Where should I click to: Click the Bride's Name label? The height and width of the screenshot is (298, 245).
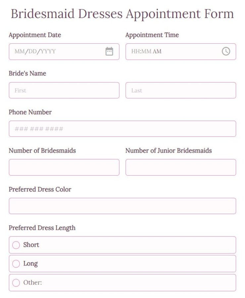coord(27,74)
